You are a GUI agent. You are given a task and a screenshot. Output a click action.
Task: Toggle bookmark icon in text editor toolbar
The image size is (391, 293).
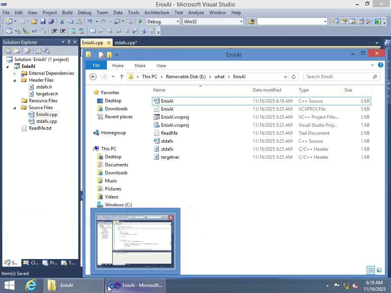92,31
